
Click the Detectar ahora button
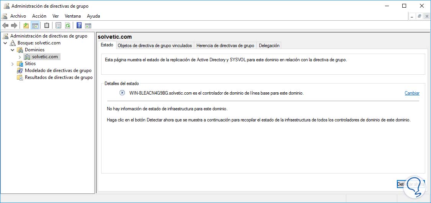pyautogui.click(x=411, y=184)
